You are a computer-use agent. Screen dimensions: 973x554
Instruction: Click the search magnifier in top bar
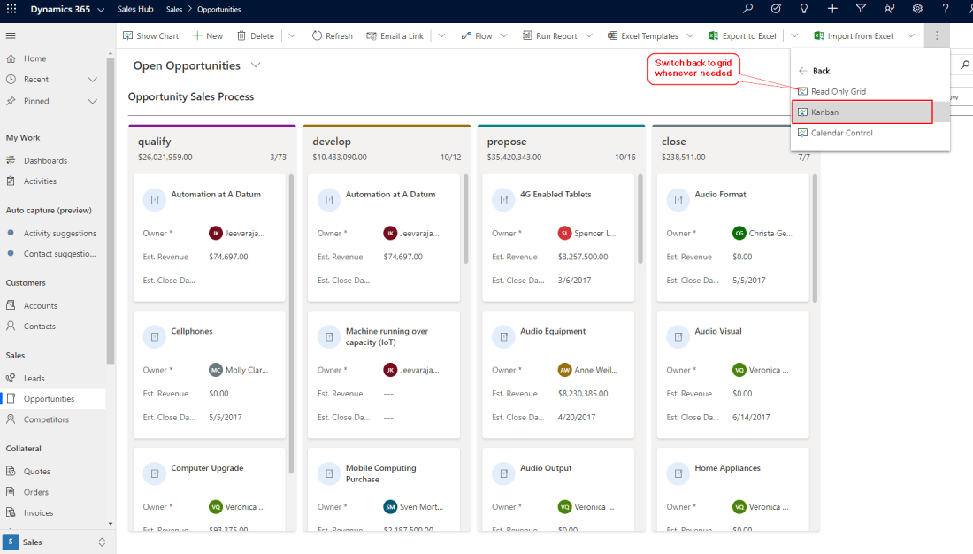coord(748,9)
